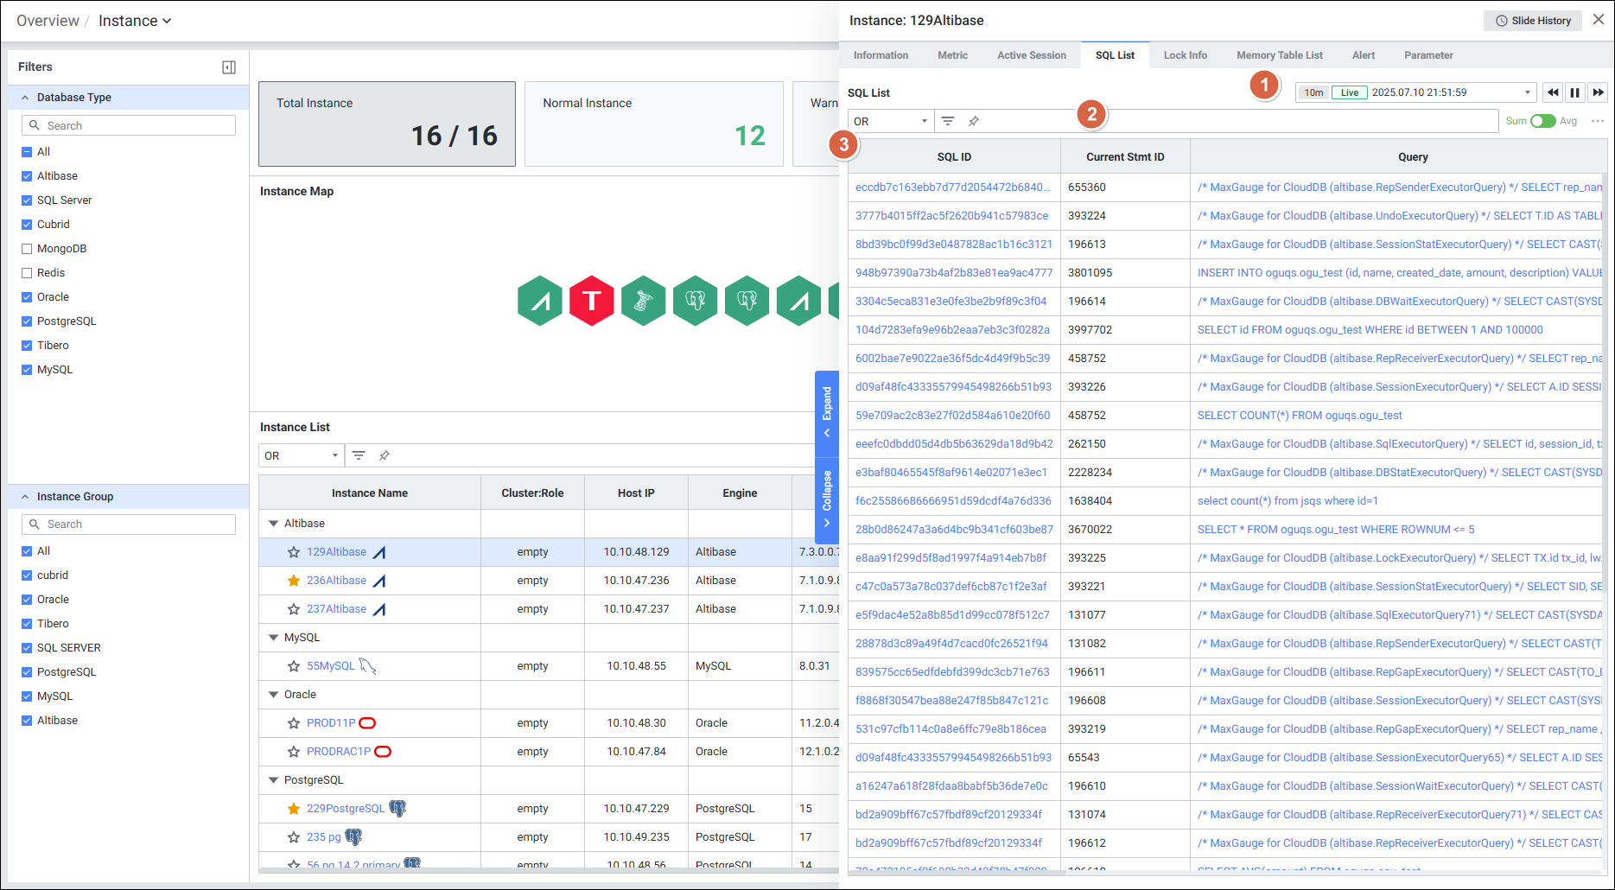Uncheck the PostgreSQL database type filter
1615x890 pixels.
(27, 321)
